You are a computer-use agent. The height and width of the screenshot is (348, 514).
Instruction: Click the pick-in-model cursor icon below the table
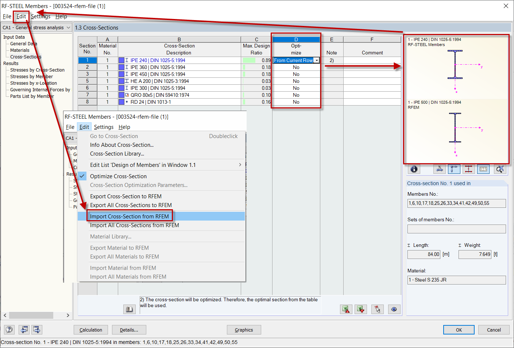377,309
